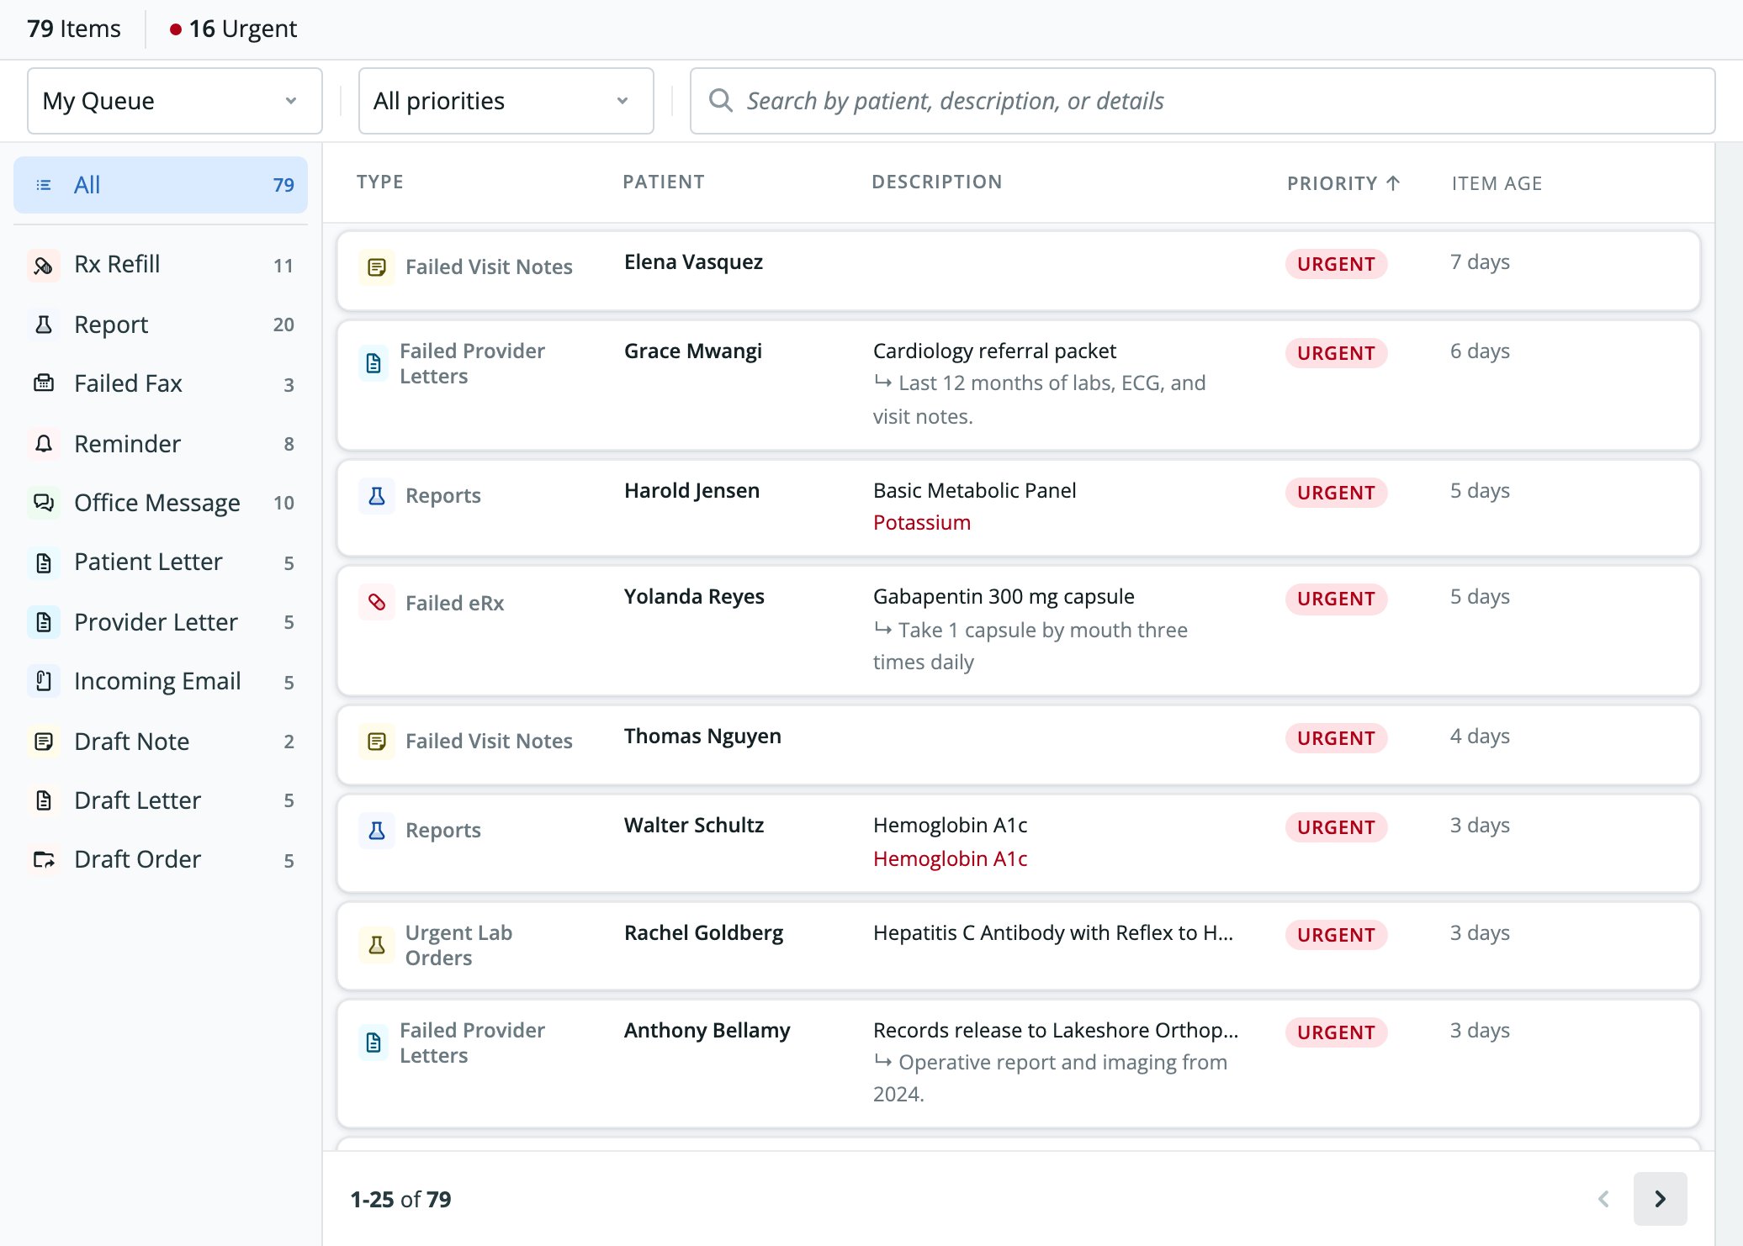Click the URGENT badge for Rachel Goldberg
1743x1246 pixels.
[1336, 935]
